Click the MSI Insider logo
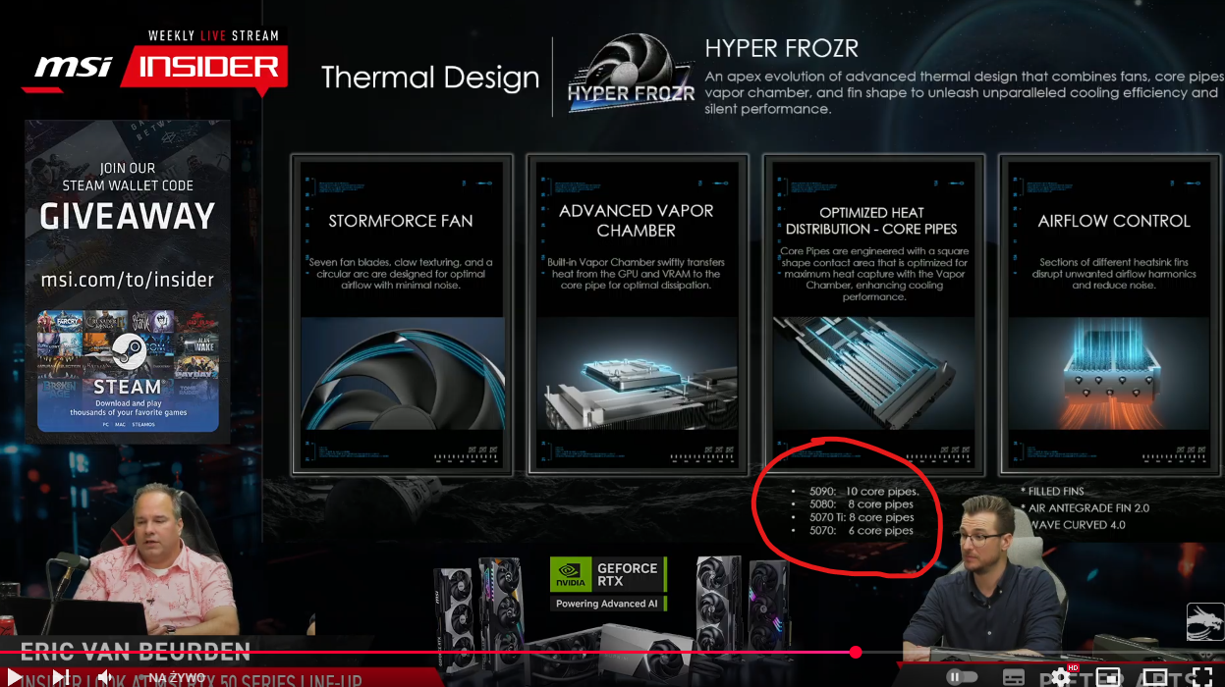 [x=157, y=65]
